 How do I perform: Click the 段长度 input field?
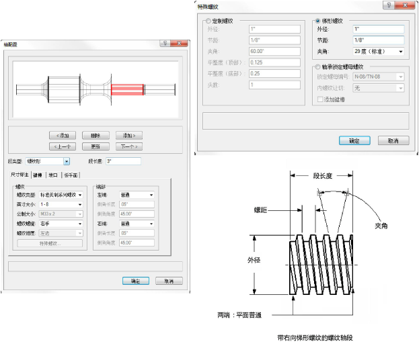[122, 161]
